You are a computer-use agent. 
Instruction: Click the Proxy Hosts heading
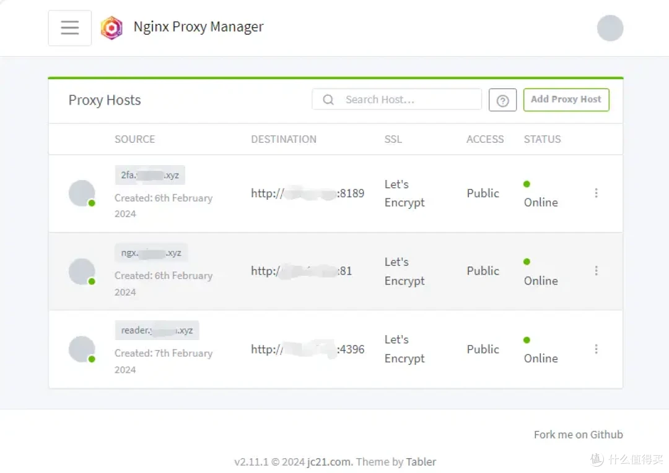tap(105, 100)
